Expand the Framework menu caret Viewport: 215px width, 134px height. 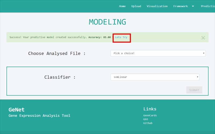tap(193, 6)
